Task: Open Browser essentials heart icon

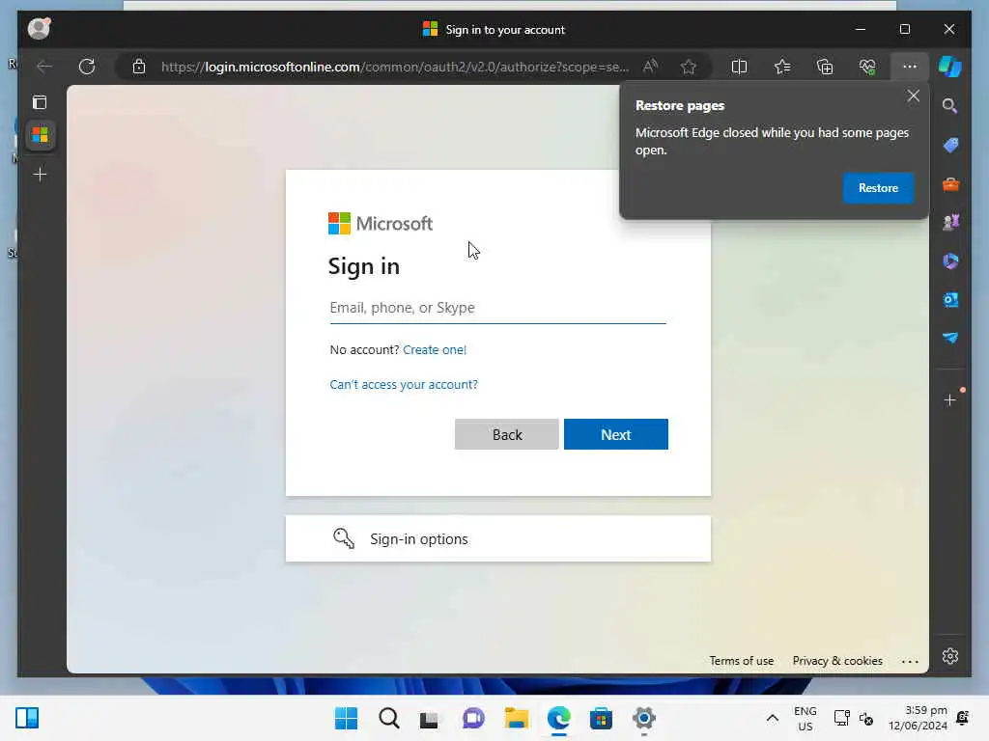Action: pyautogui.click(x=867, y=67)
